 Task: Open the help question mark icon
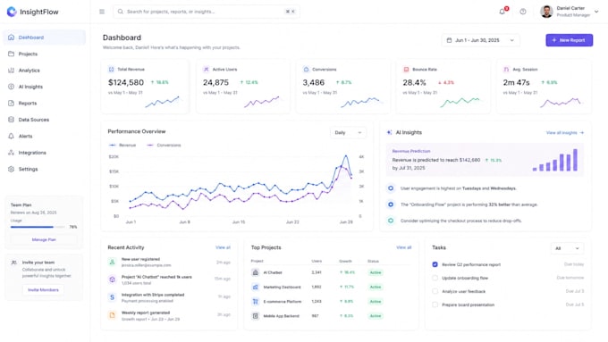click(523, 12)
